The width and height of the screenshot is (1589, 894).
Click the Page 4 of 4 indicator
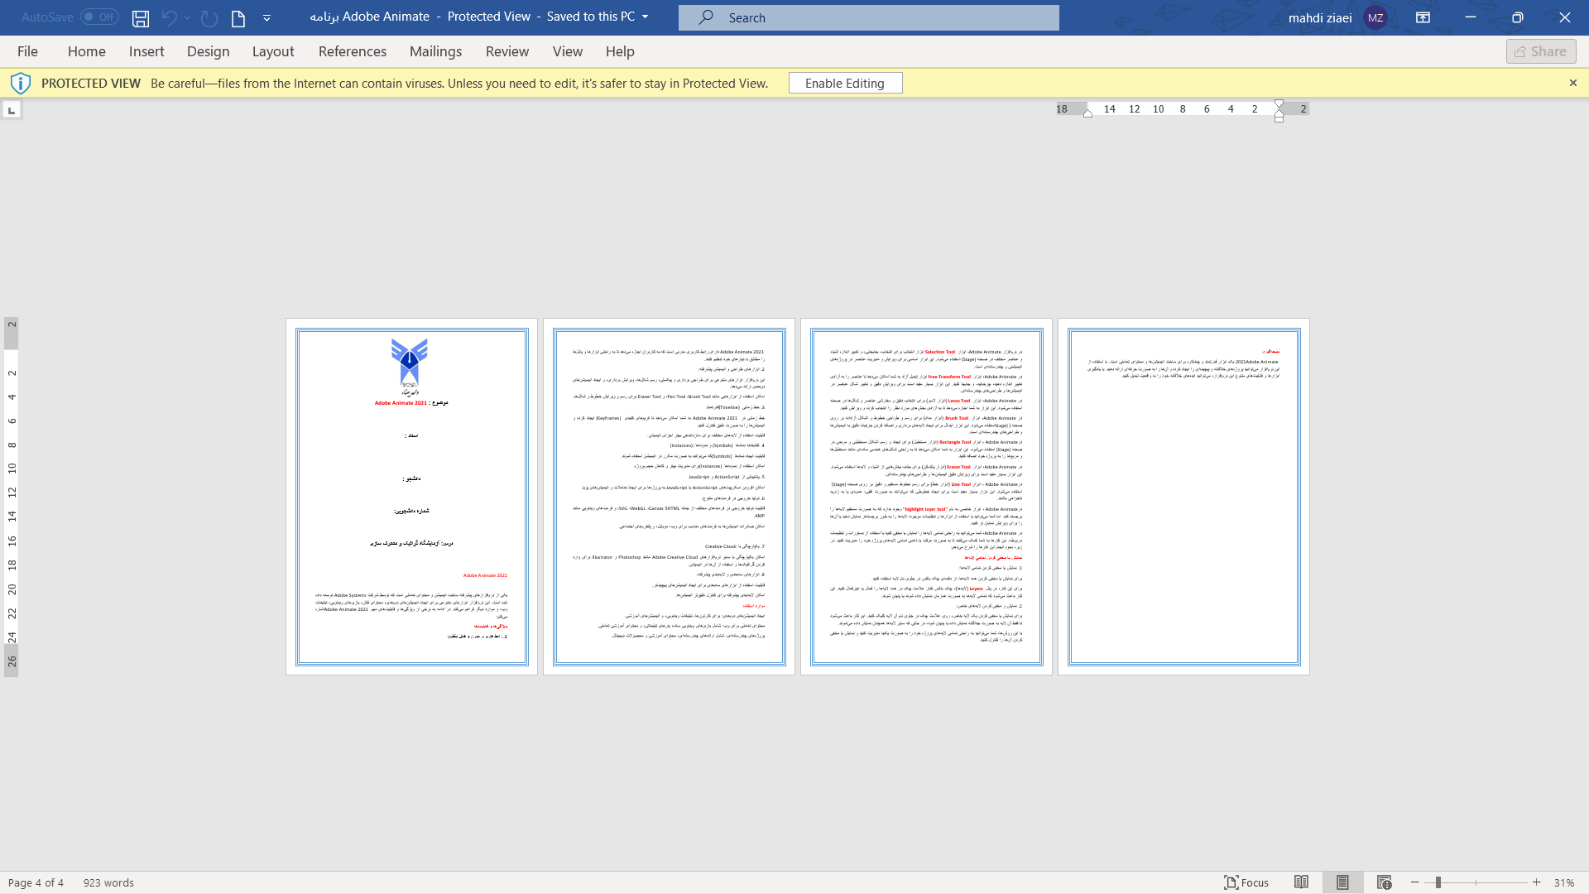36,882
